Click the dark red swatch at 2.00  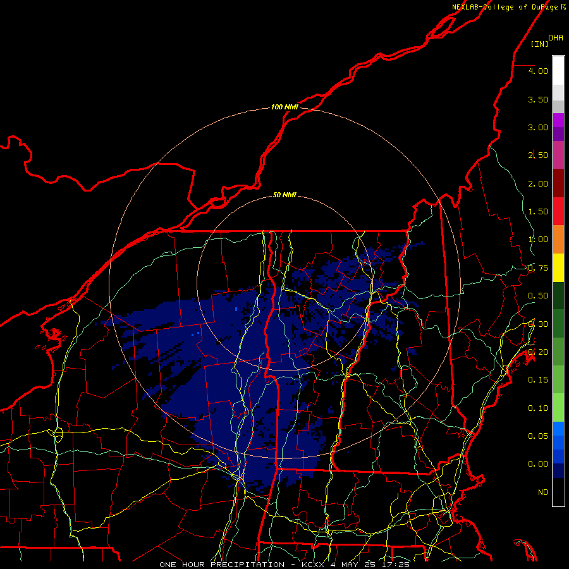(x=558, y=183)
